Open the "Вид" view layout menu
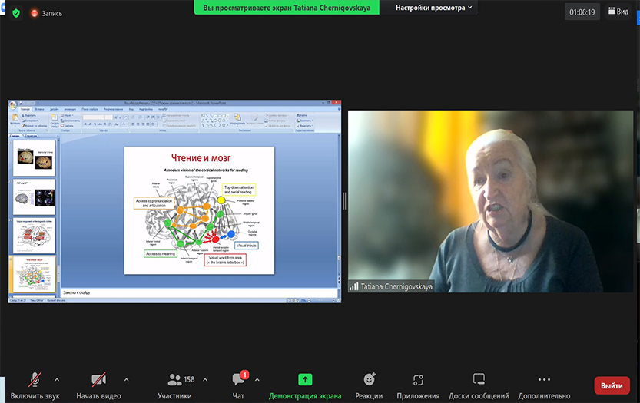The width and height of the screenshot is (640, 403). [617, 12]
